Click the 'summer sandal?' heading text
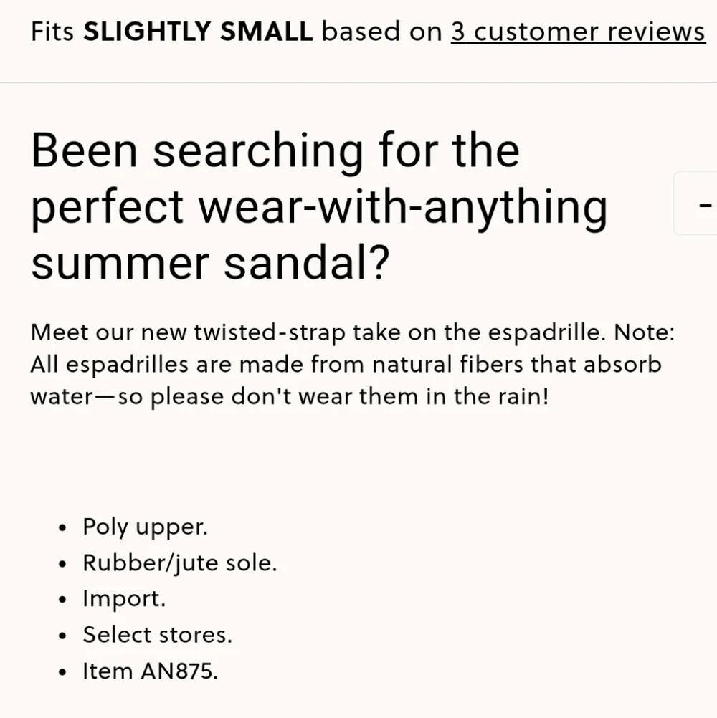 pyautogui.click(x=210, y=263)
